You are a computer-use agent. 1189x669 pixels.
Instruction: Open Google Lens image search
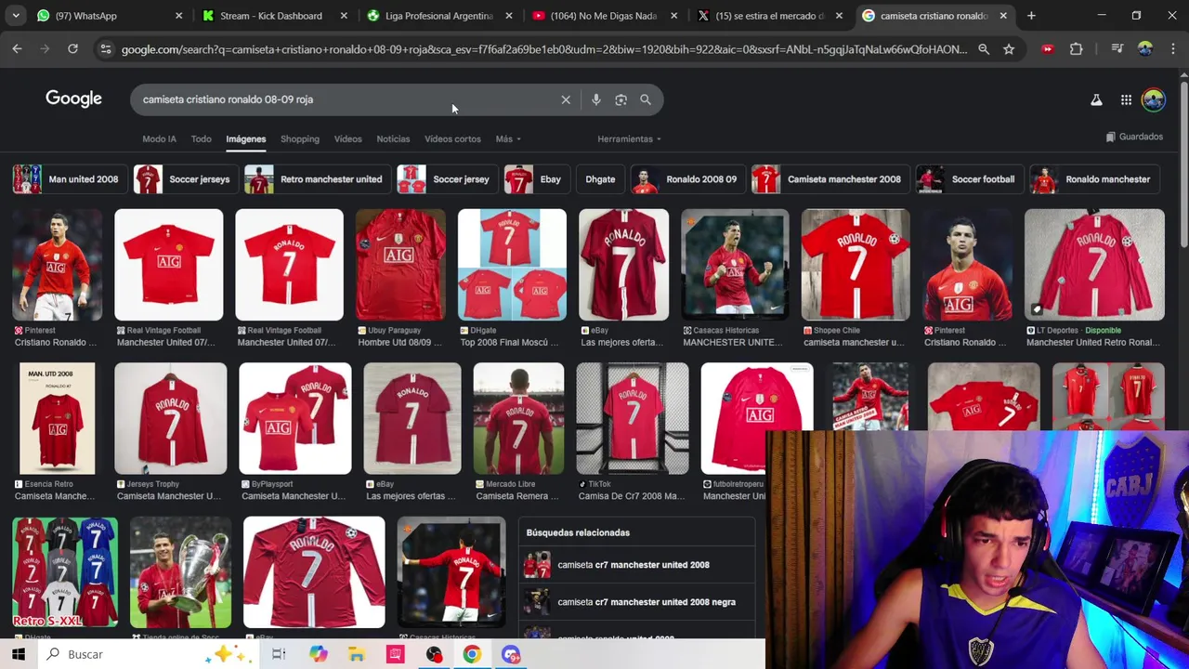coord(621,99)
